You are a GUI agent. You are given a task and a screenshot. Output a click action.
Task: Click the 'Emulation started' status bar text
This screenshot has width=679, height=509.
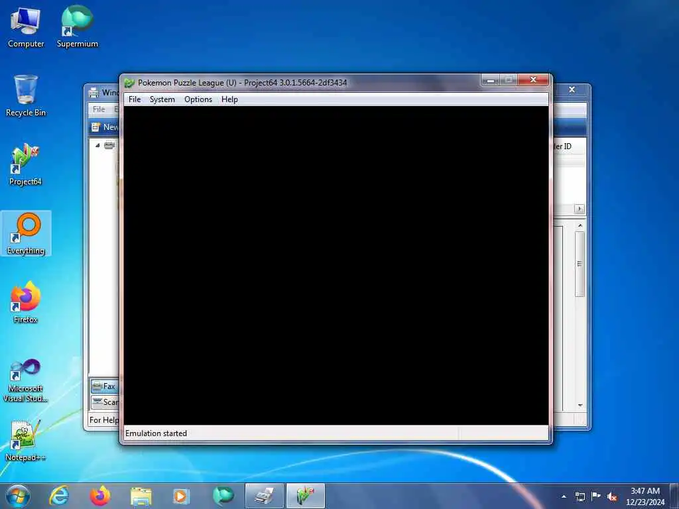coord(156,433)
